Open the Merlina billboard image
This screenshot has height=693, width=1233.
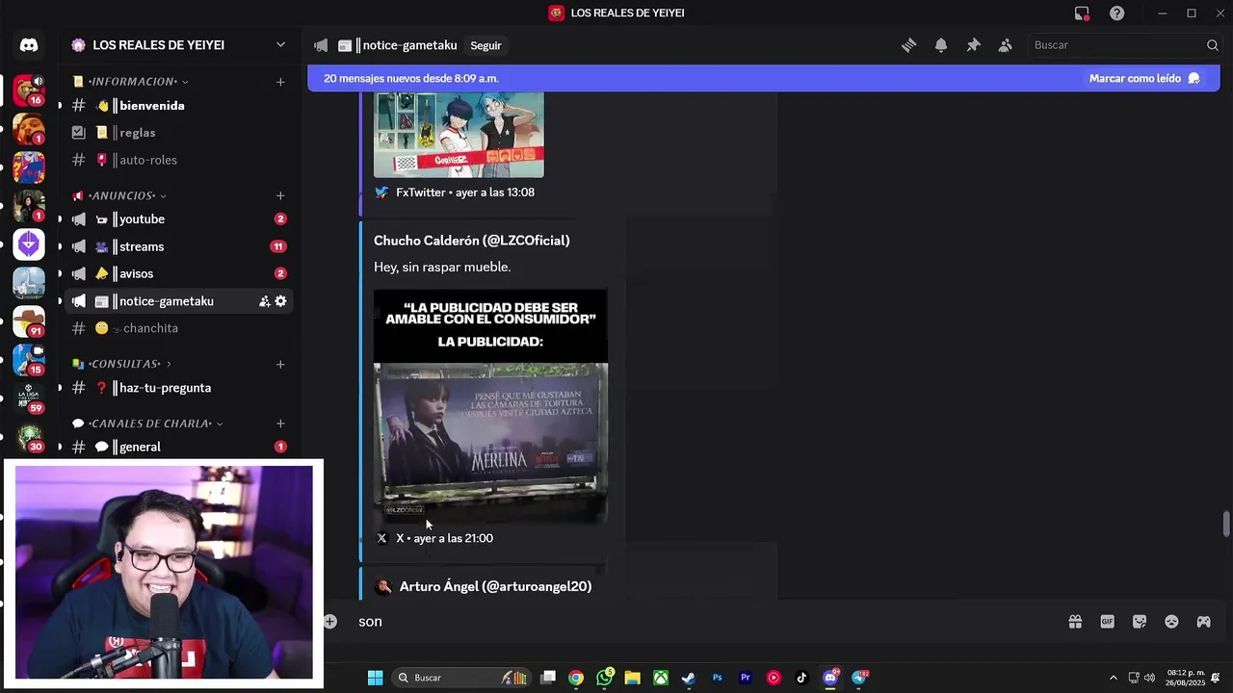(x=490, y=406)
